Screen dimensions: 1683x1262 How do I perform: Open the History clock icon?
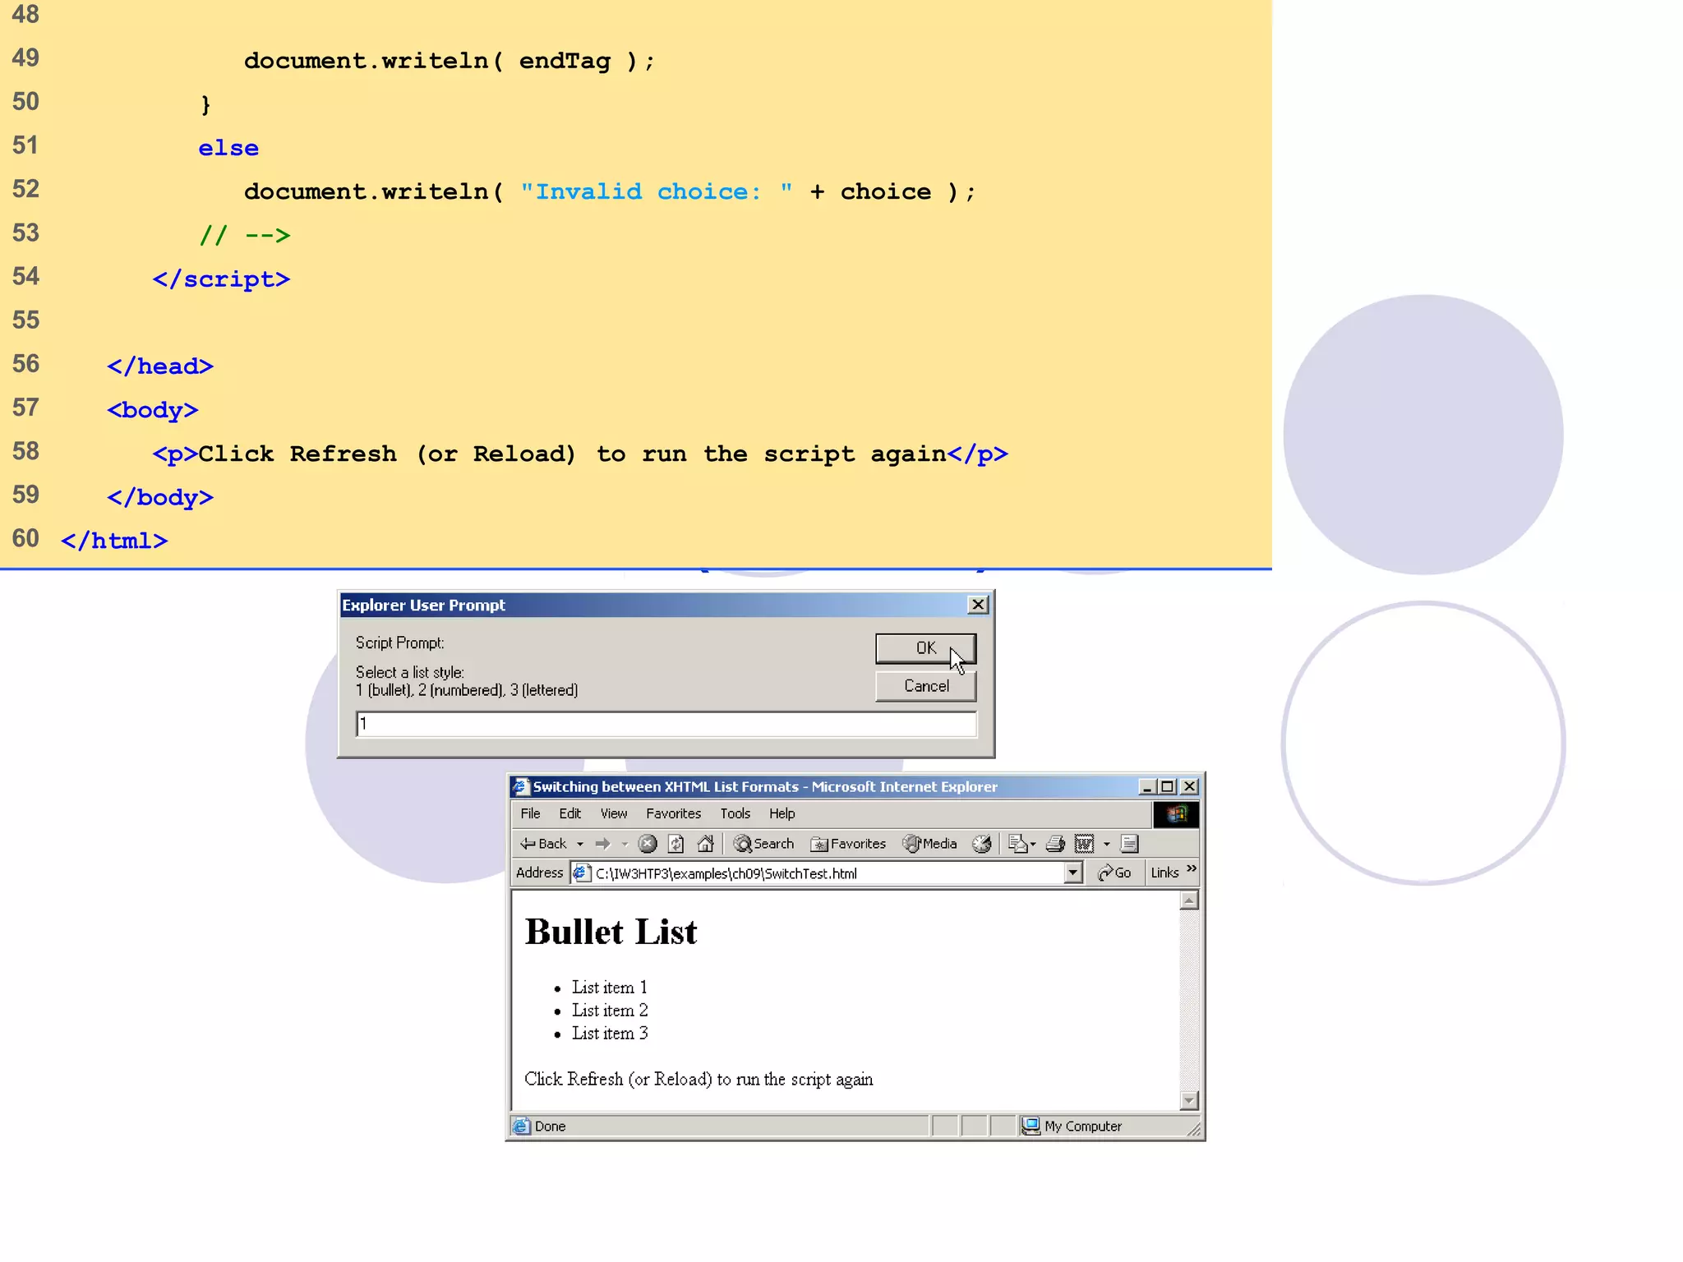point(982,844)
